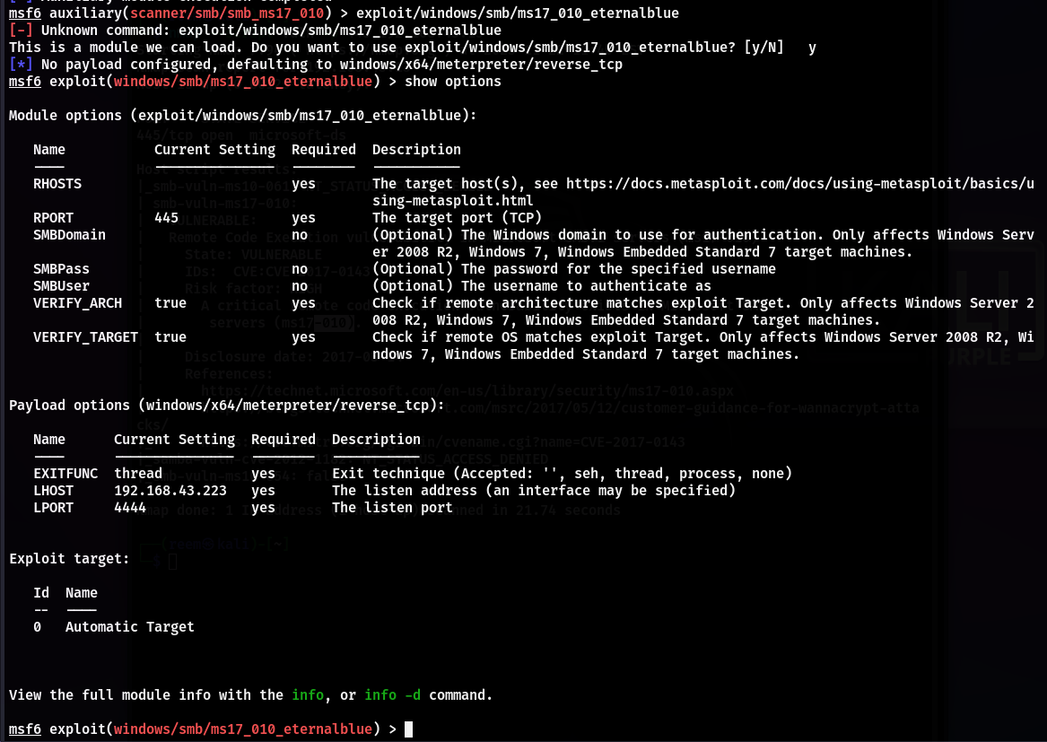This screenshot has height=742, width=1047.
Task: Click the Required header in Module options
Action: click(324, 150)
